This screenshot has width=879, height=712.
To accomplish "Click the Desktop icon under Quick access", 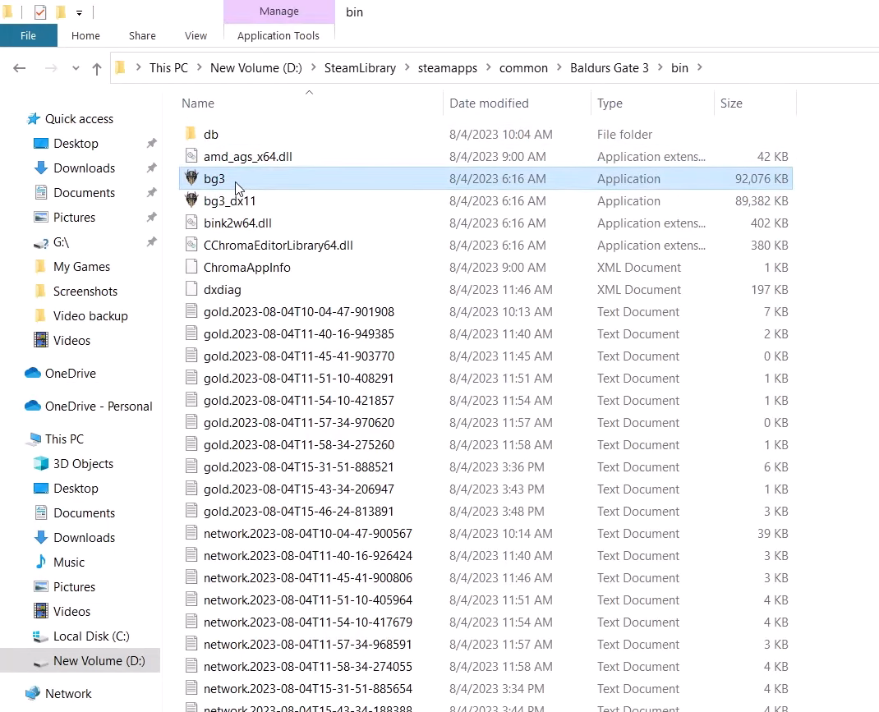I will click(x=41, y=144).
